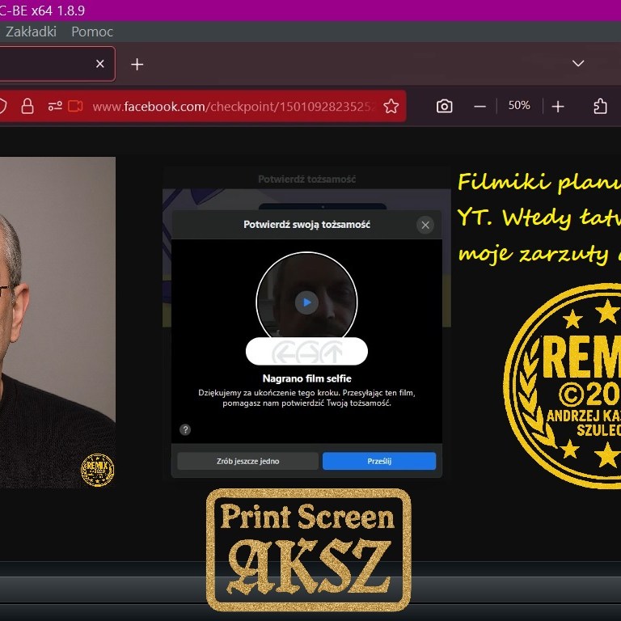Click the facebook.com address bar URL
Viewport: 621px width, 621px height.
coord(234,107)
